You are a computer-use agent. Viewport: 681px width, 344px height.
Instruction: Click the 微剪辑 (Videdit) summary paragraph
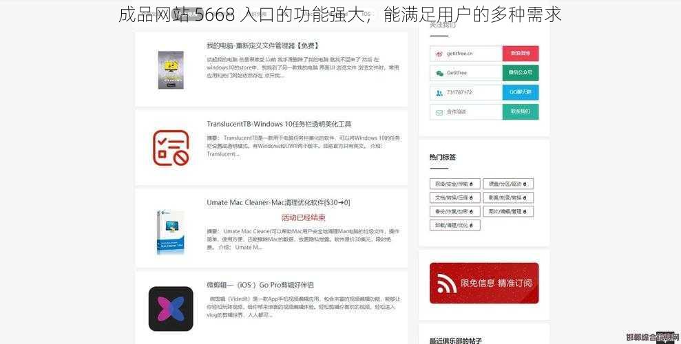304,307
